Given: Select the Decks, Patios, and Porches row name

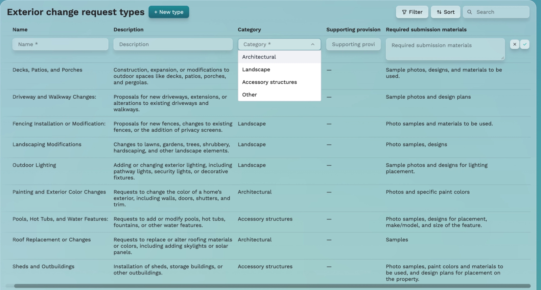Looking at the screenshot, I should pyautogui.click(x=47, y=70).
